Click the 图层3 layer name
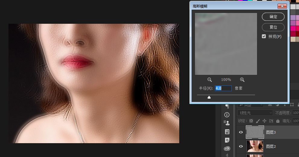 click(x=271, y=132)
